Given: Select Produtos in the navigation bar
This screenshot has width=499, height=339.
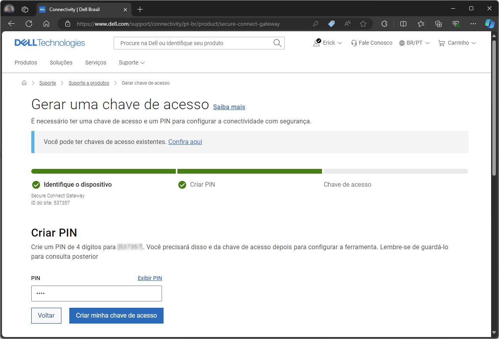Looking at the screenshot, I should (26, 62).
